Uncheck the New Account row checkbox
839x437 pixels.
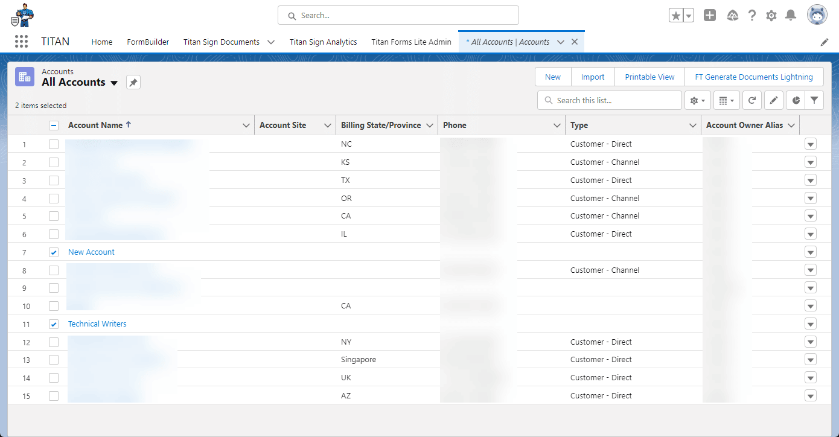pyautogui.click(x=54, y=252)
